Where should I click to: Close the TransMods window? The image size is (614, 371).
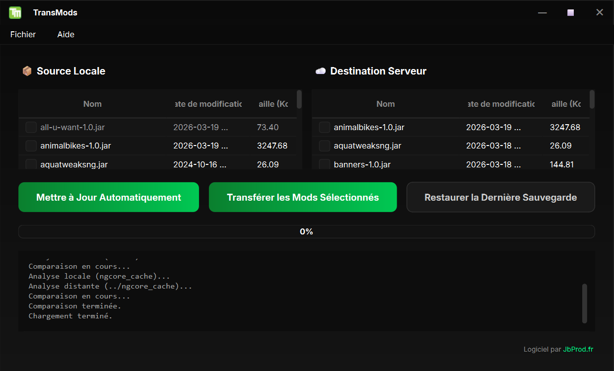600,12
